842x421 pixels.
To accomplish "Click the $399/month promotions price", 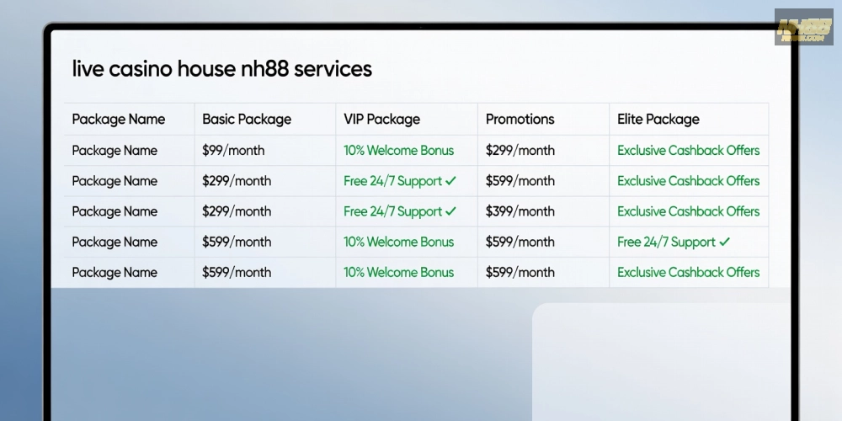I will click(520, 211).
